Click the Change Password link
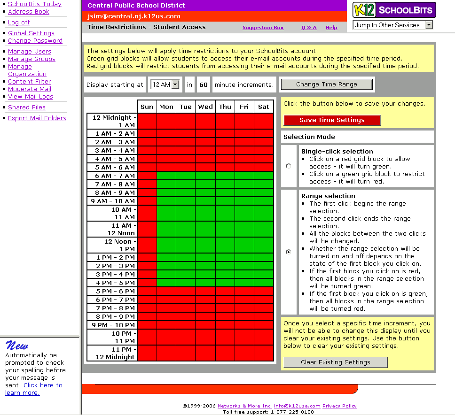Screen dimensions: 455x415 (35, 40)
